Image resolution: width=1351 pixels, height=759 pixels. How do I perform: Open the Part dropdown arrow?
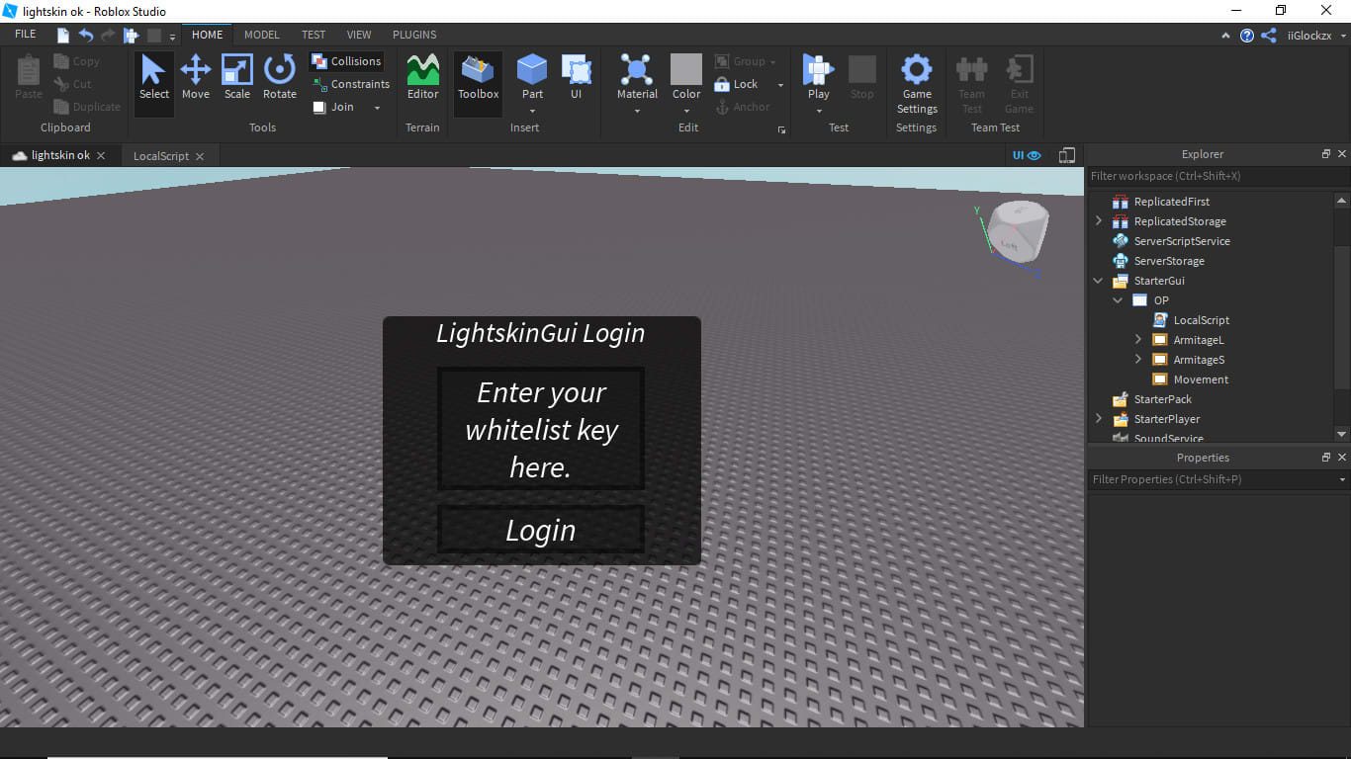pos(532,111)
